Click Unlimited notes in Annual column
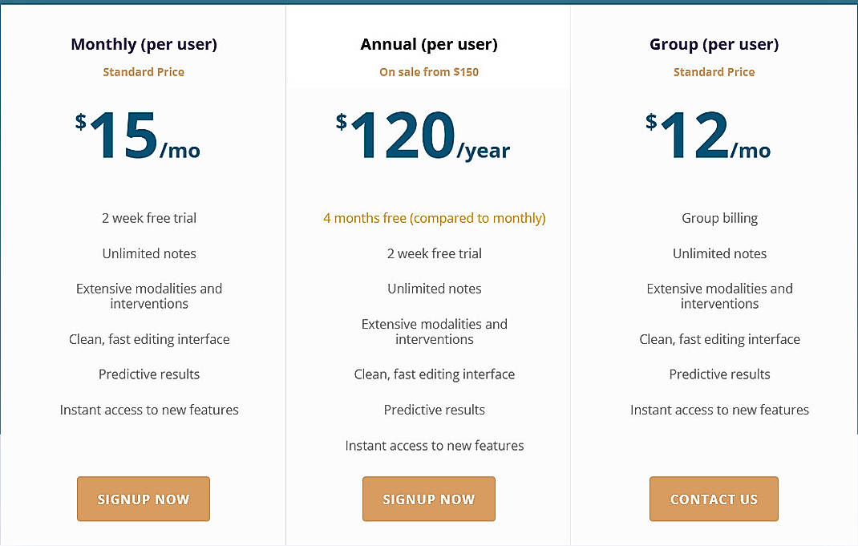 click(x=434, y=288)
